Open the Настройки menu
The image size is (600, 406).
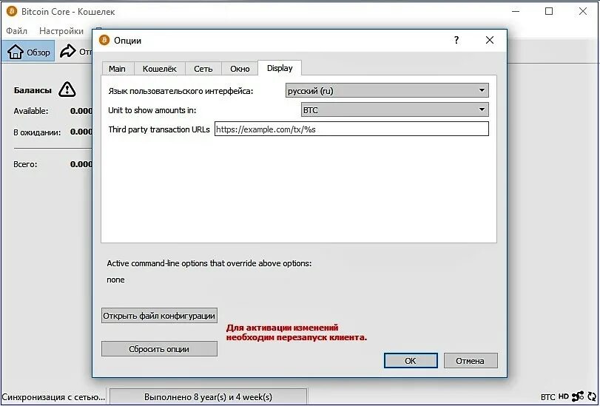(x=61, y=30)
